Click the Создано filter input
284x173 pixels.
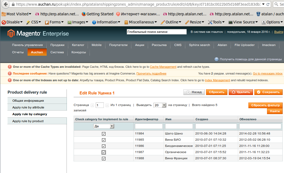(216, 126)
